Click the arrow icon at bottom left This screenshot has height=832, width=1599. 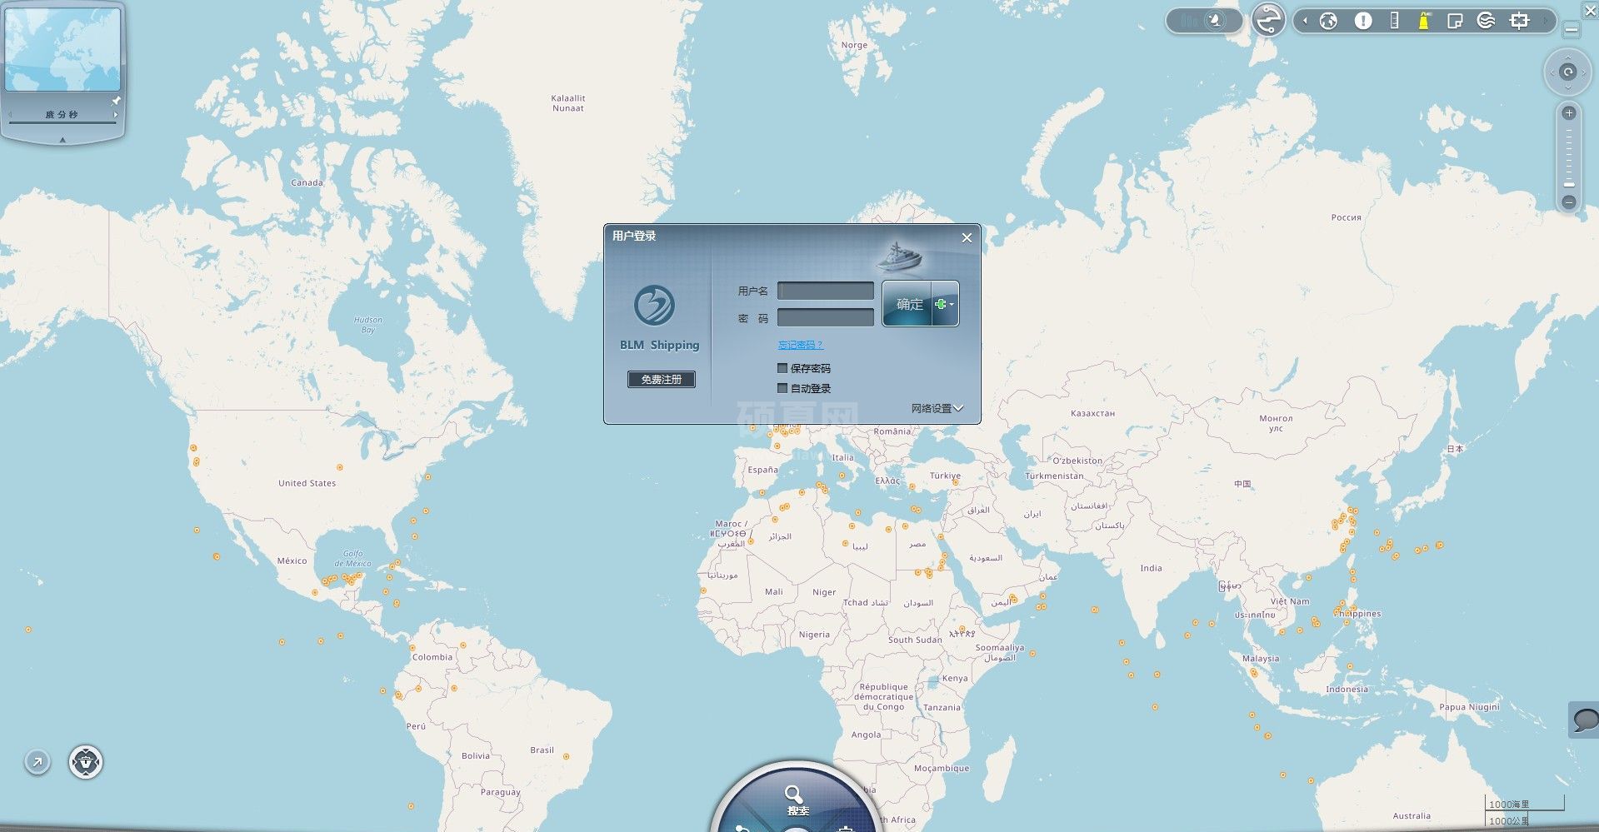coord(37,761)
